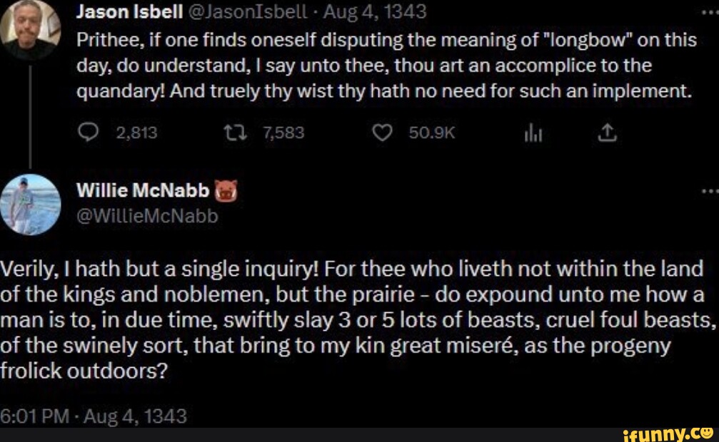Open Willie McNabb's profile picture
719x442 pixels.
click(29, 204)
